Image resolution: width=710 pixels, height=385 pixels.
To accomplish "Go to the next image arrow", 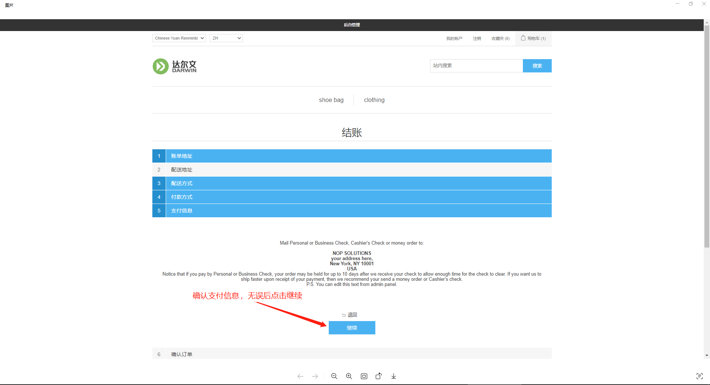I will pos(315,376).
